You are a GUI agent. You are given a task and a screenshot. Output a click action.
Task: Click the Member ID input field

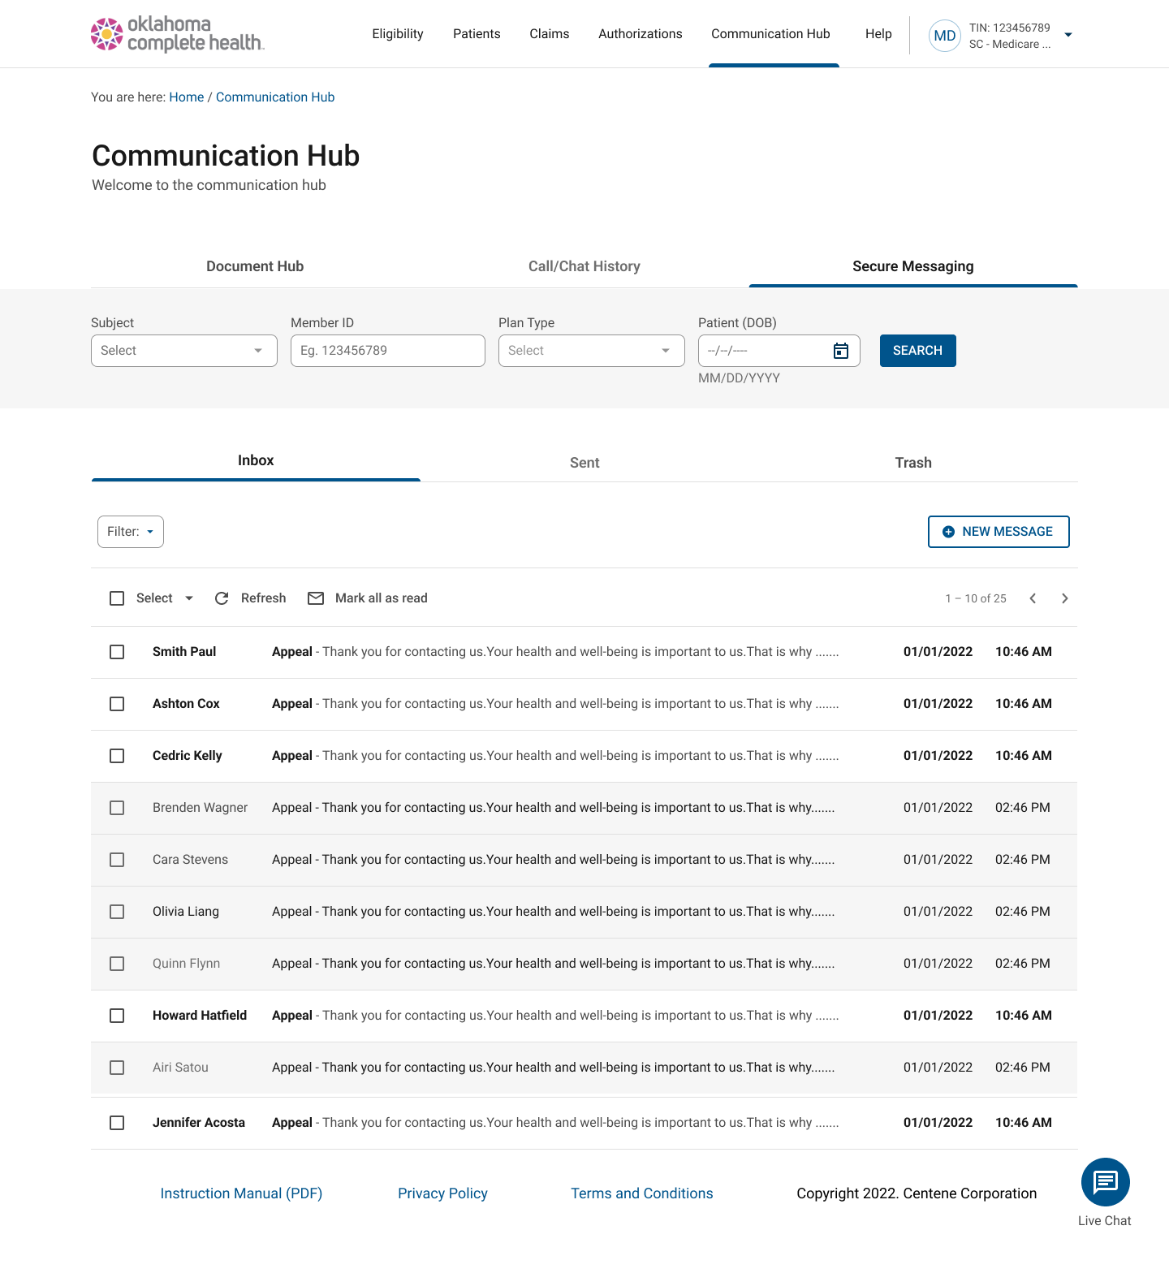click(x=387, y=351)
